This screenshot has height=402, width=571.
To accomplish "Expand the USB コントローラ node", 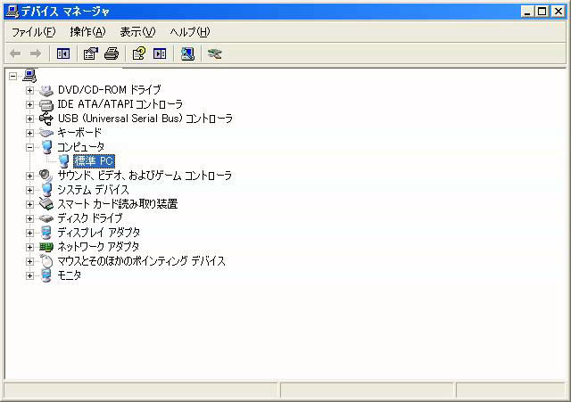I will coord(29,119).
